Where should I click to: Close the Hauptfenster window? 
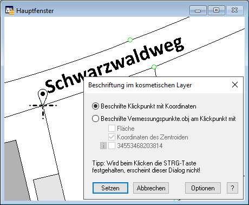[235, 10]
